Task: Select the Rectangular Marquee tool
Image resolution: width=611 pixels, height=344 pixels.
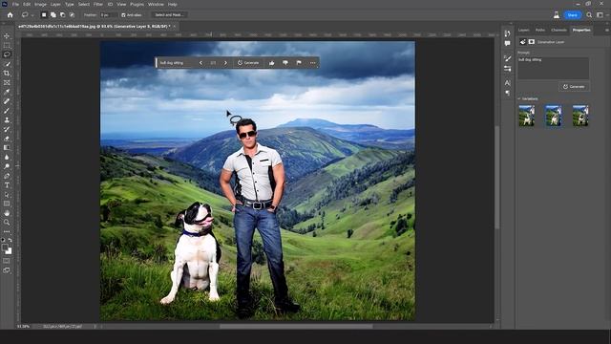Action: [7, 45]
